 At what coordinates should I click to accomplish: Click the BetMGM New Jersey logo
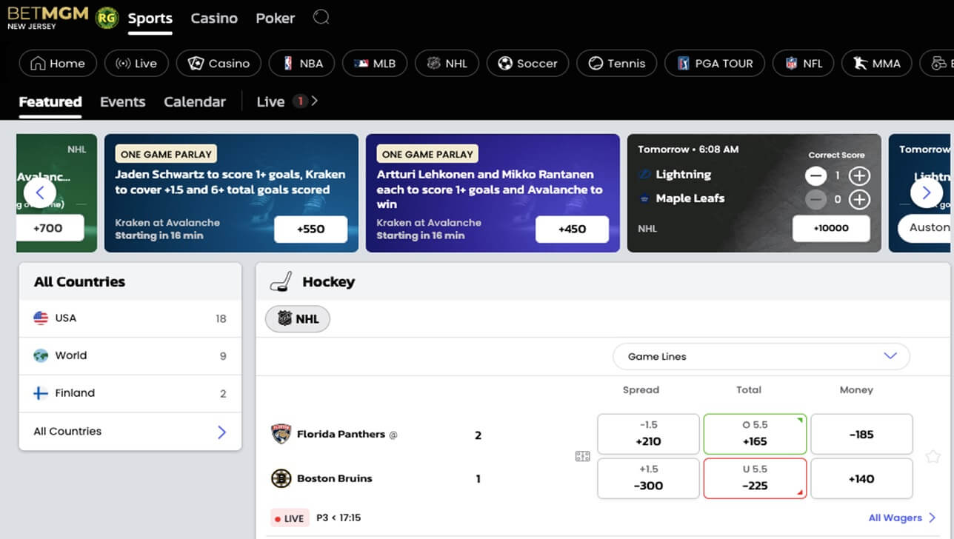point(47,17)
